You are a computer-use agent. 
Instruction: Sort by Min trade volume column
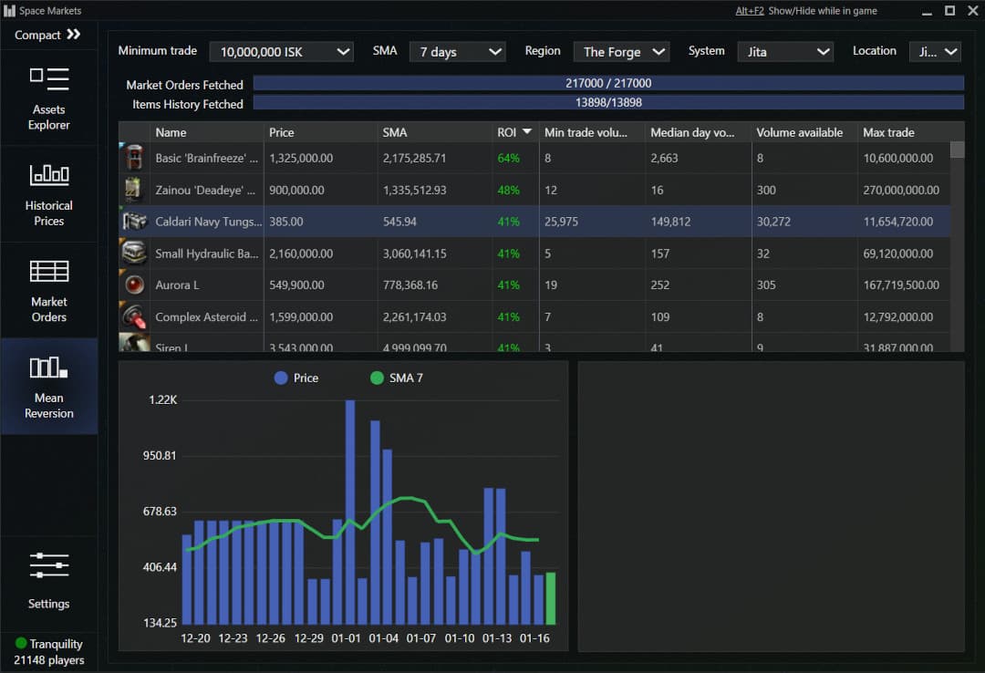coord(586,132)
